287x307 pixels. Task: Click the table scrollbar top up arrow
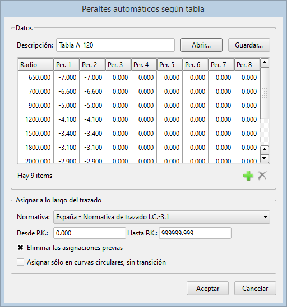coord(265,63)
